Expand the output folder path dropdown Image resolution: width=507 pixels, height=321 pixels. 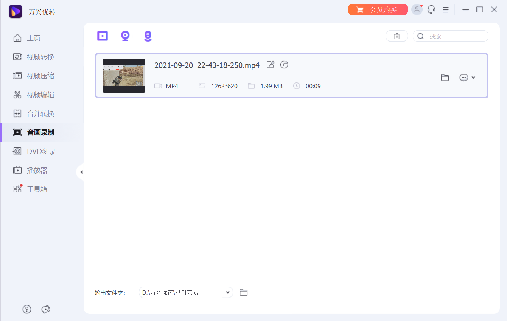pyautogui.click(x=227, y=292)
